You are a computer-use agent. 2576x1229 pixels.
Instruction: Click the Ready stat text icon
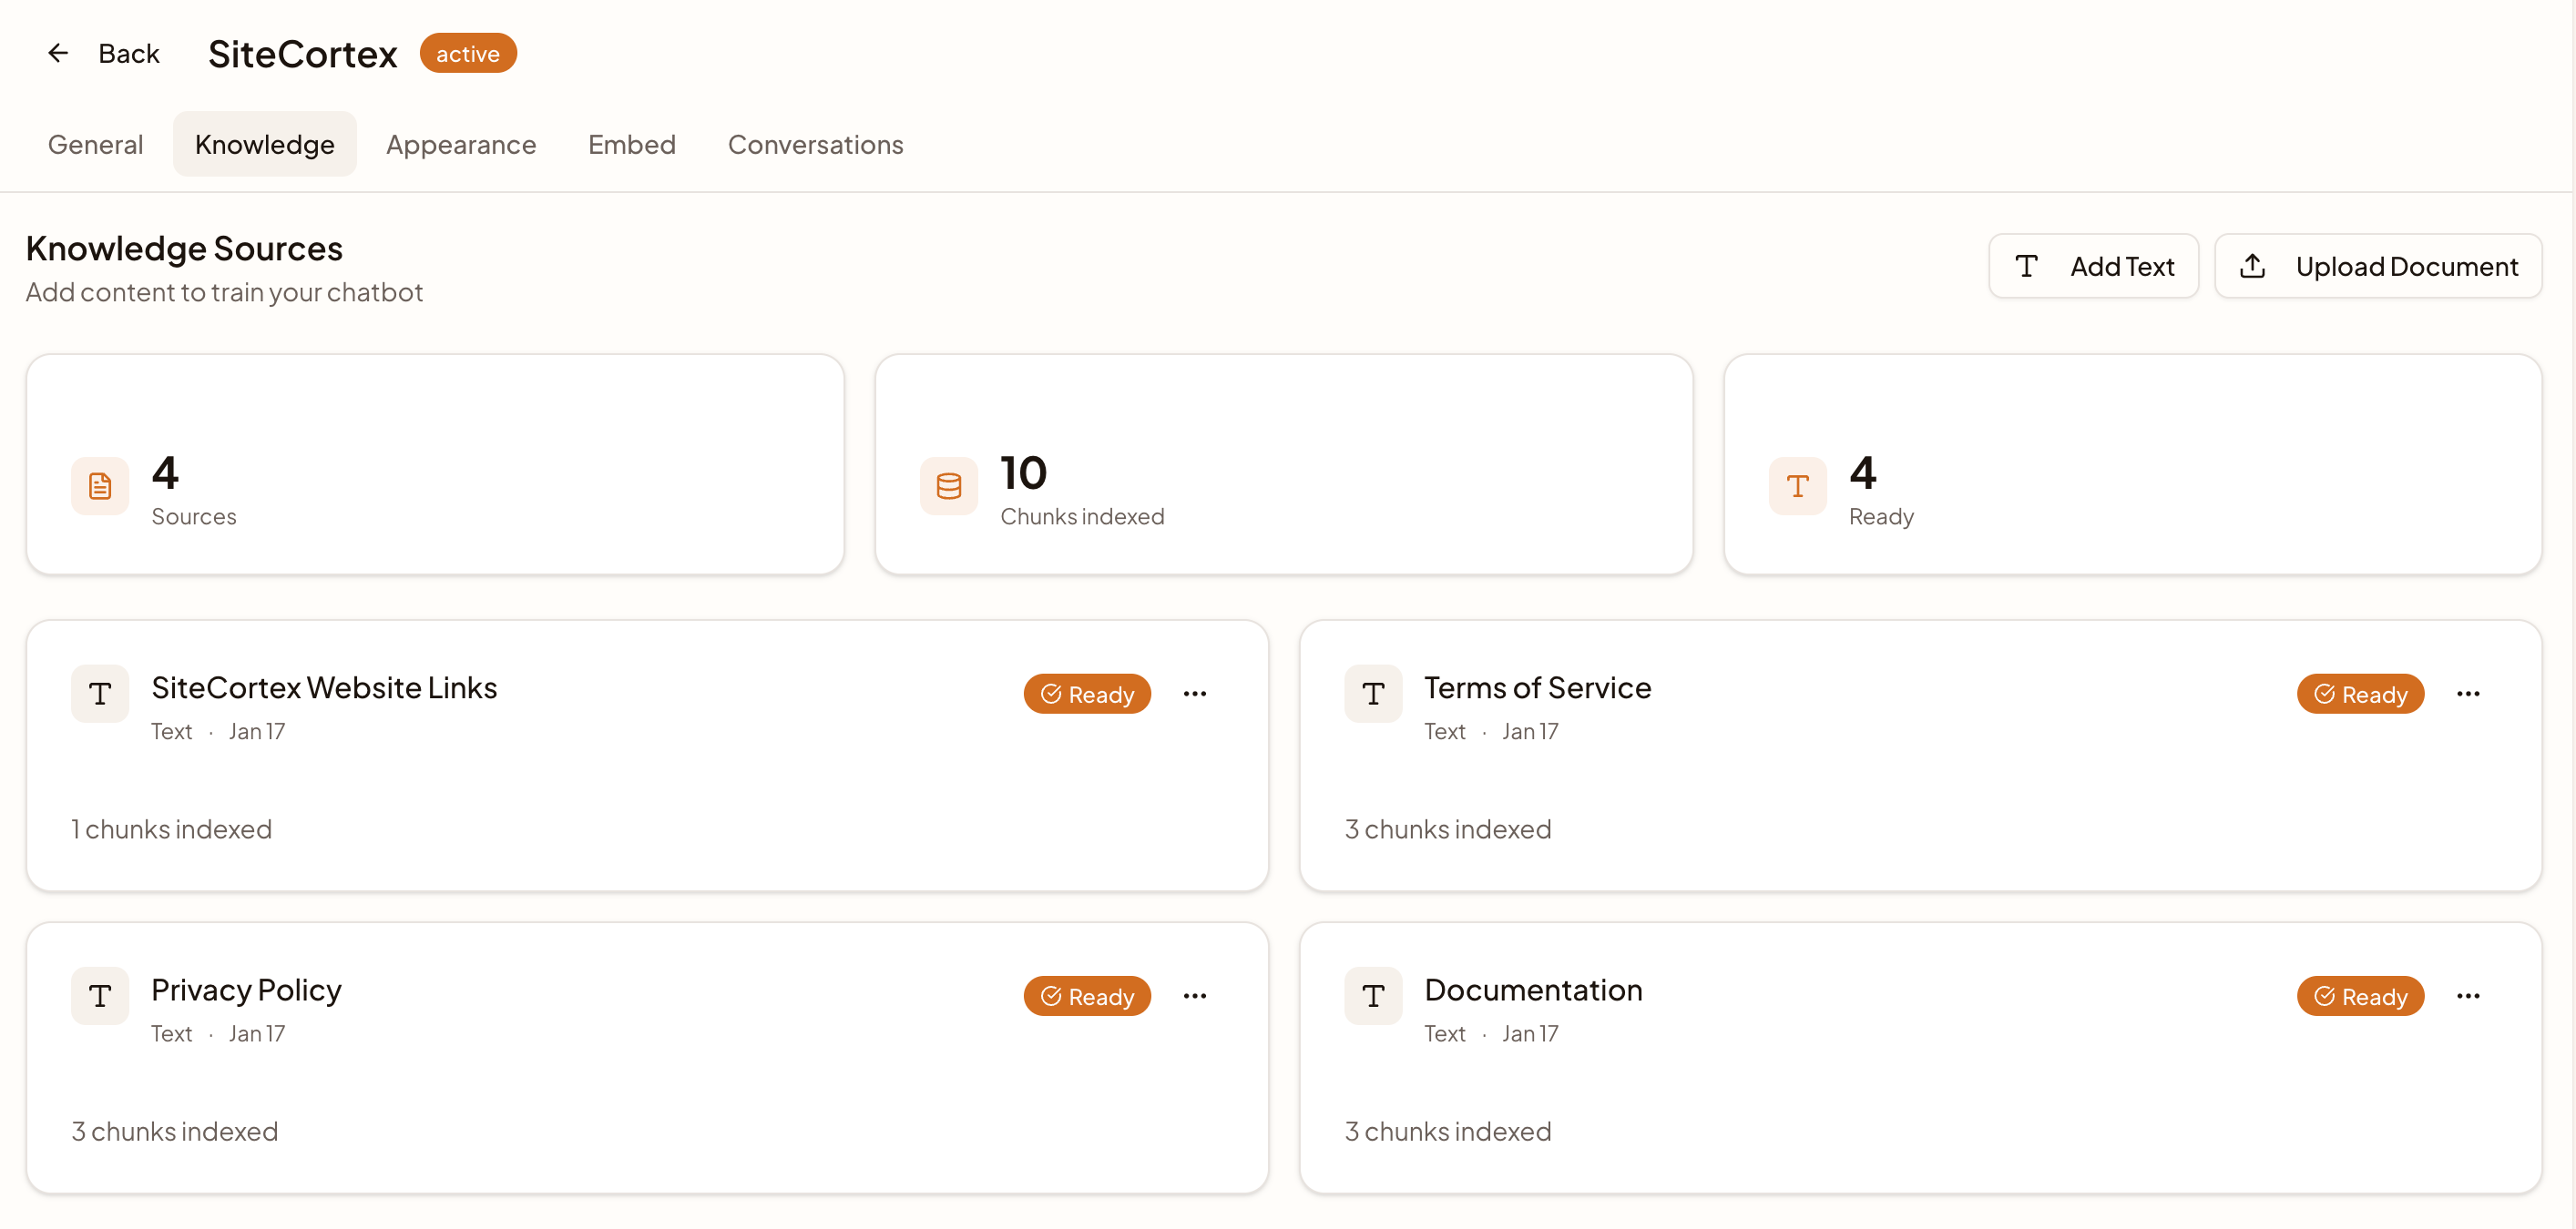pos(1797,487)
